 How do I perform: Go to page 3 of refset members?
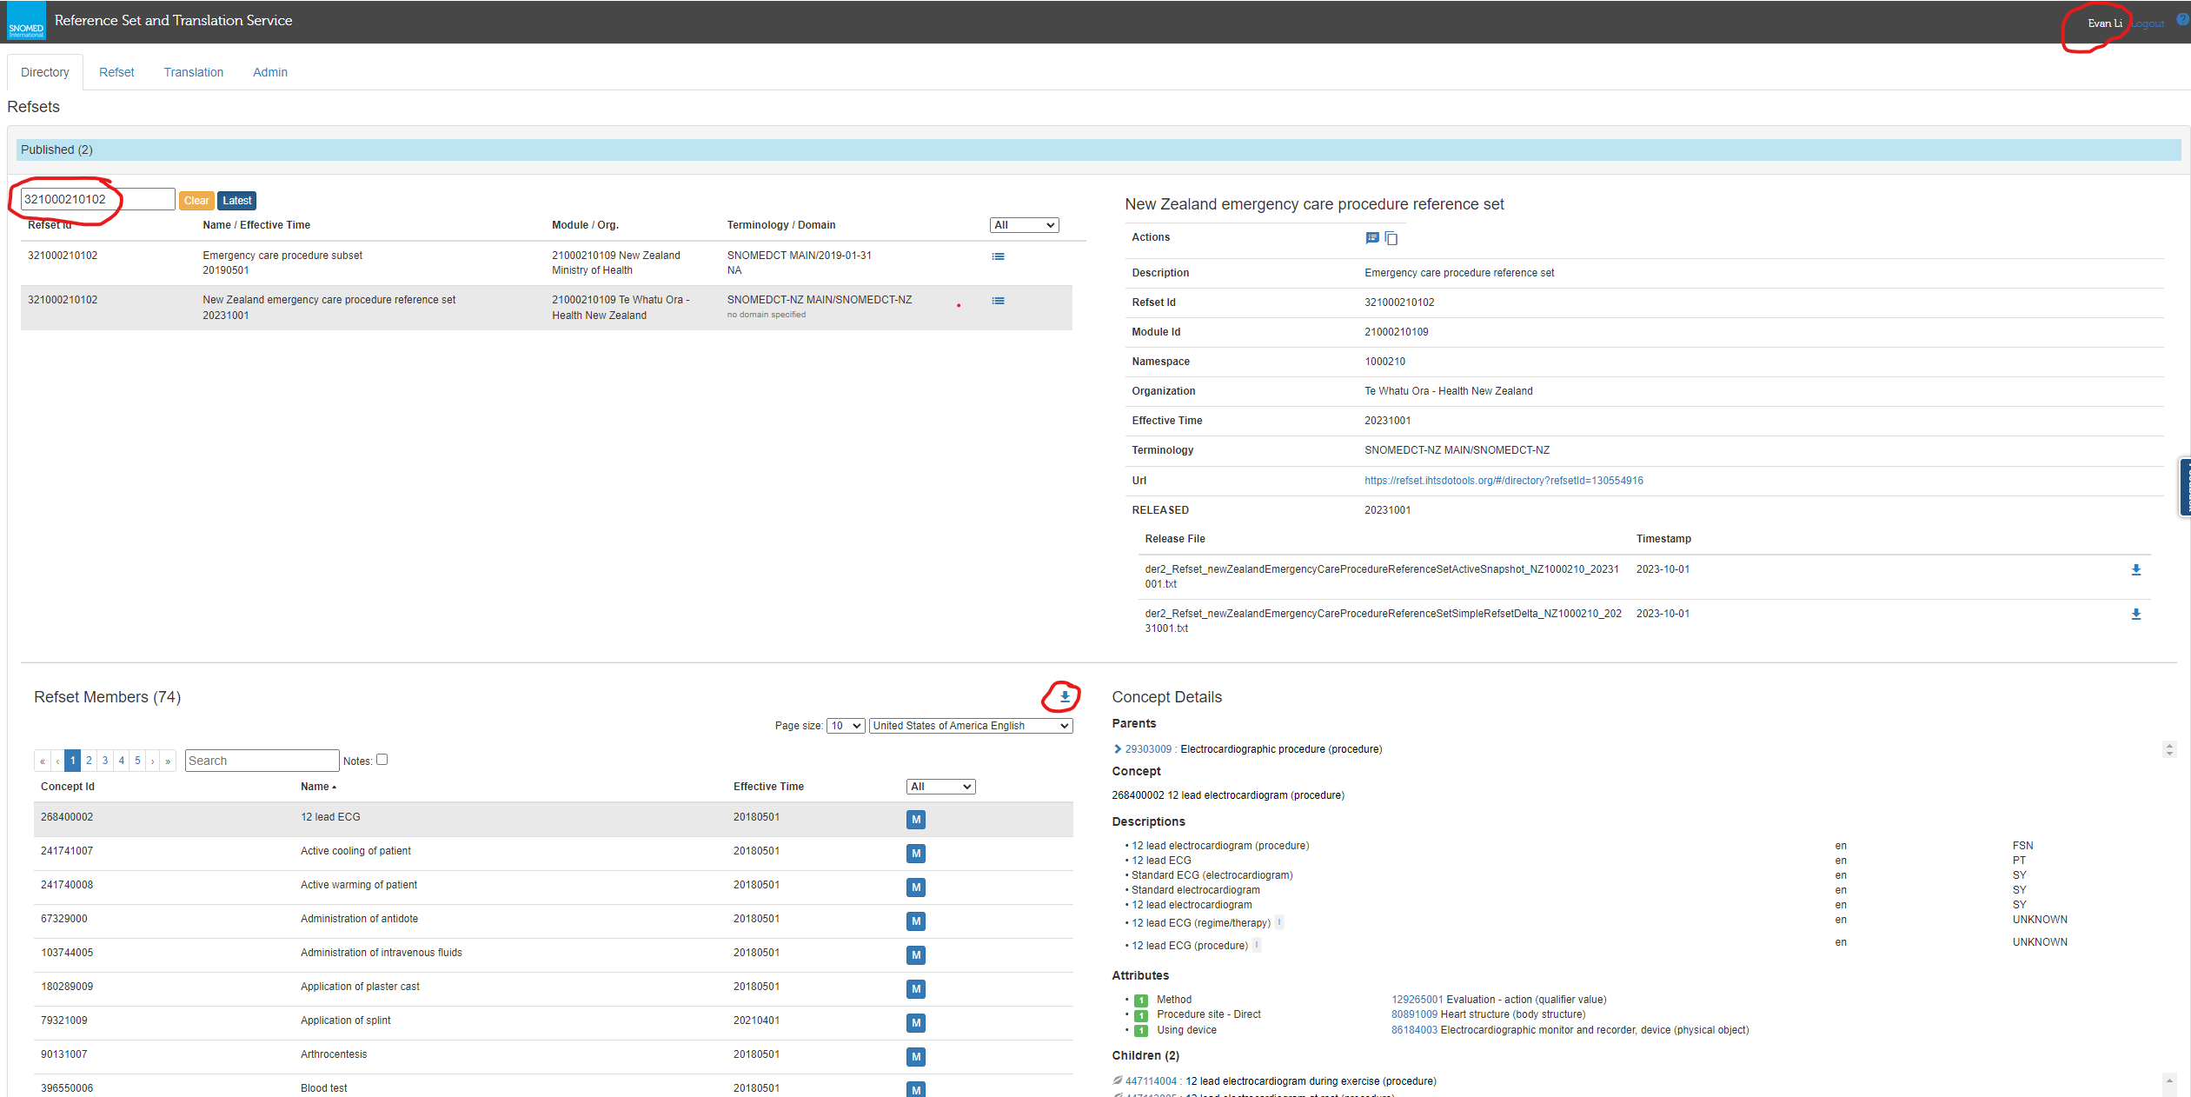105,761
